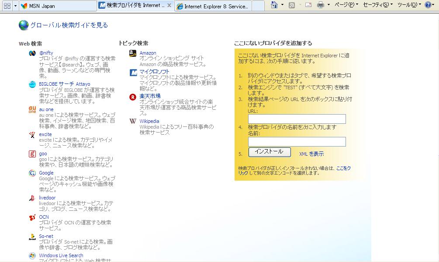This screenshot has height=262, width=439.
Task: Close the 検索プロバイダを Internet tab
Action: [169, 5]
